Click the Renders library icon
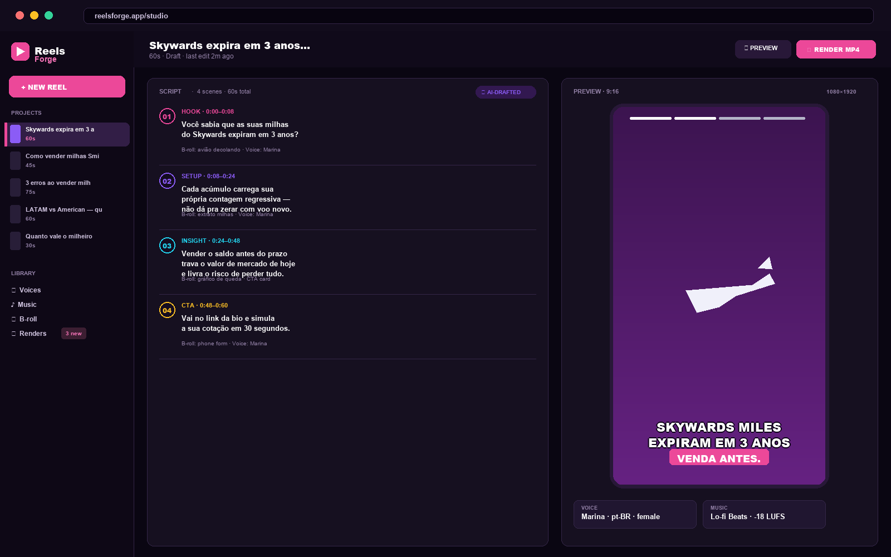Image resolution: width=891 pixels, height=557 pixels. click(x=13, y=334)
